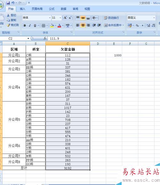160x185 pixels.
Task: Switch to the Formulas (公式) tab
Action: (x=52, y=9)
